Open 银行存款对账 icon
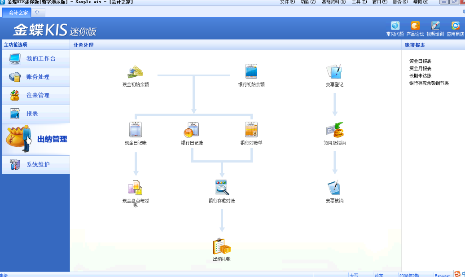This screenshot has height=277, width=465. [222, 188]
